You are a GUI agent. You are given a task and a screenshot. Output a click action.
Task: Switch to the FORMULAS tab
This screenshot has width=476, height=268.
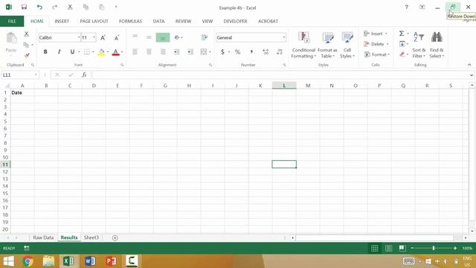[x=131, y=21]
